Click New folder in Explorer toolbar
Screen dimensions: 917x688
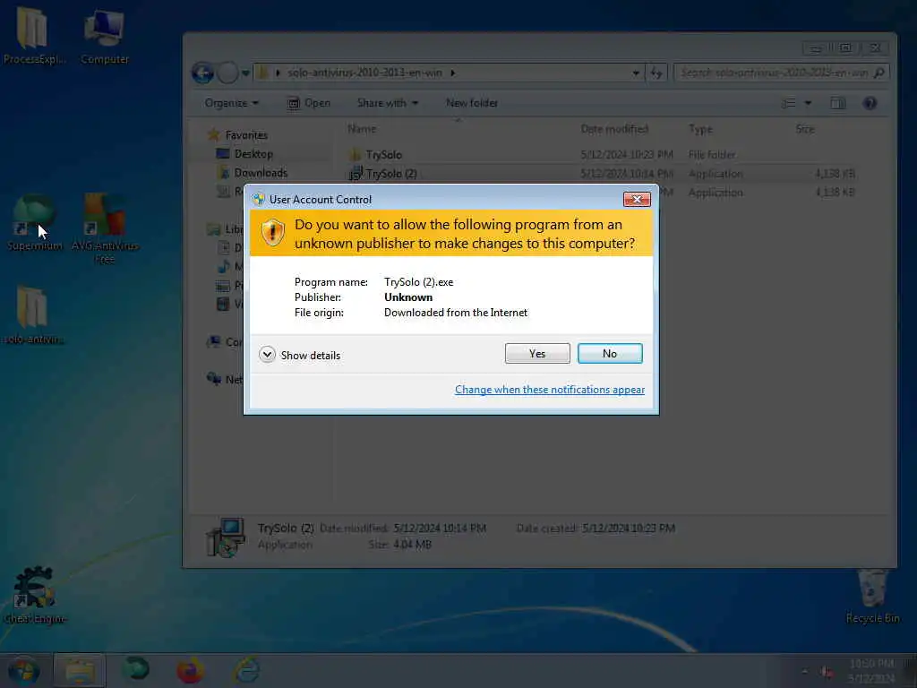pos(472,103)
